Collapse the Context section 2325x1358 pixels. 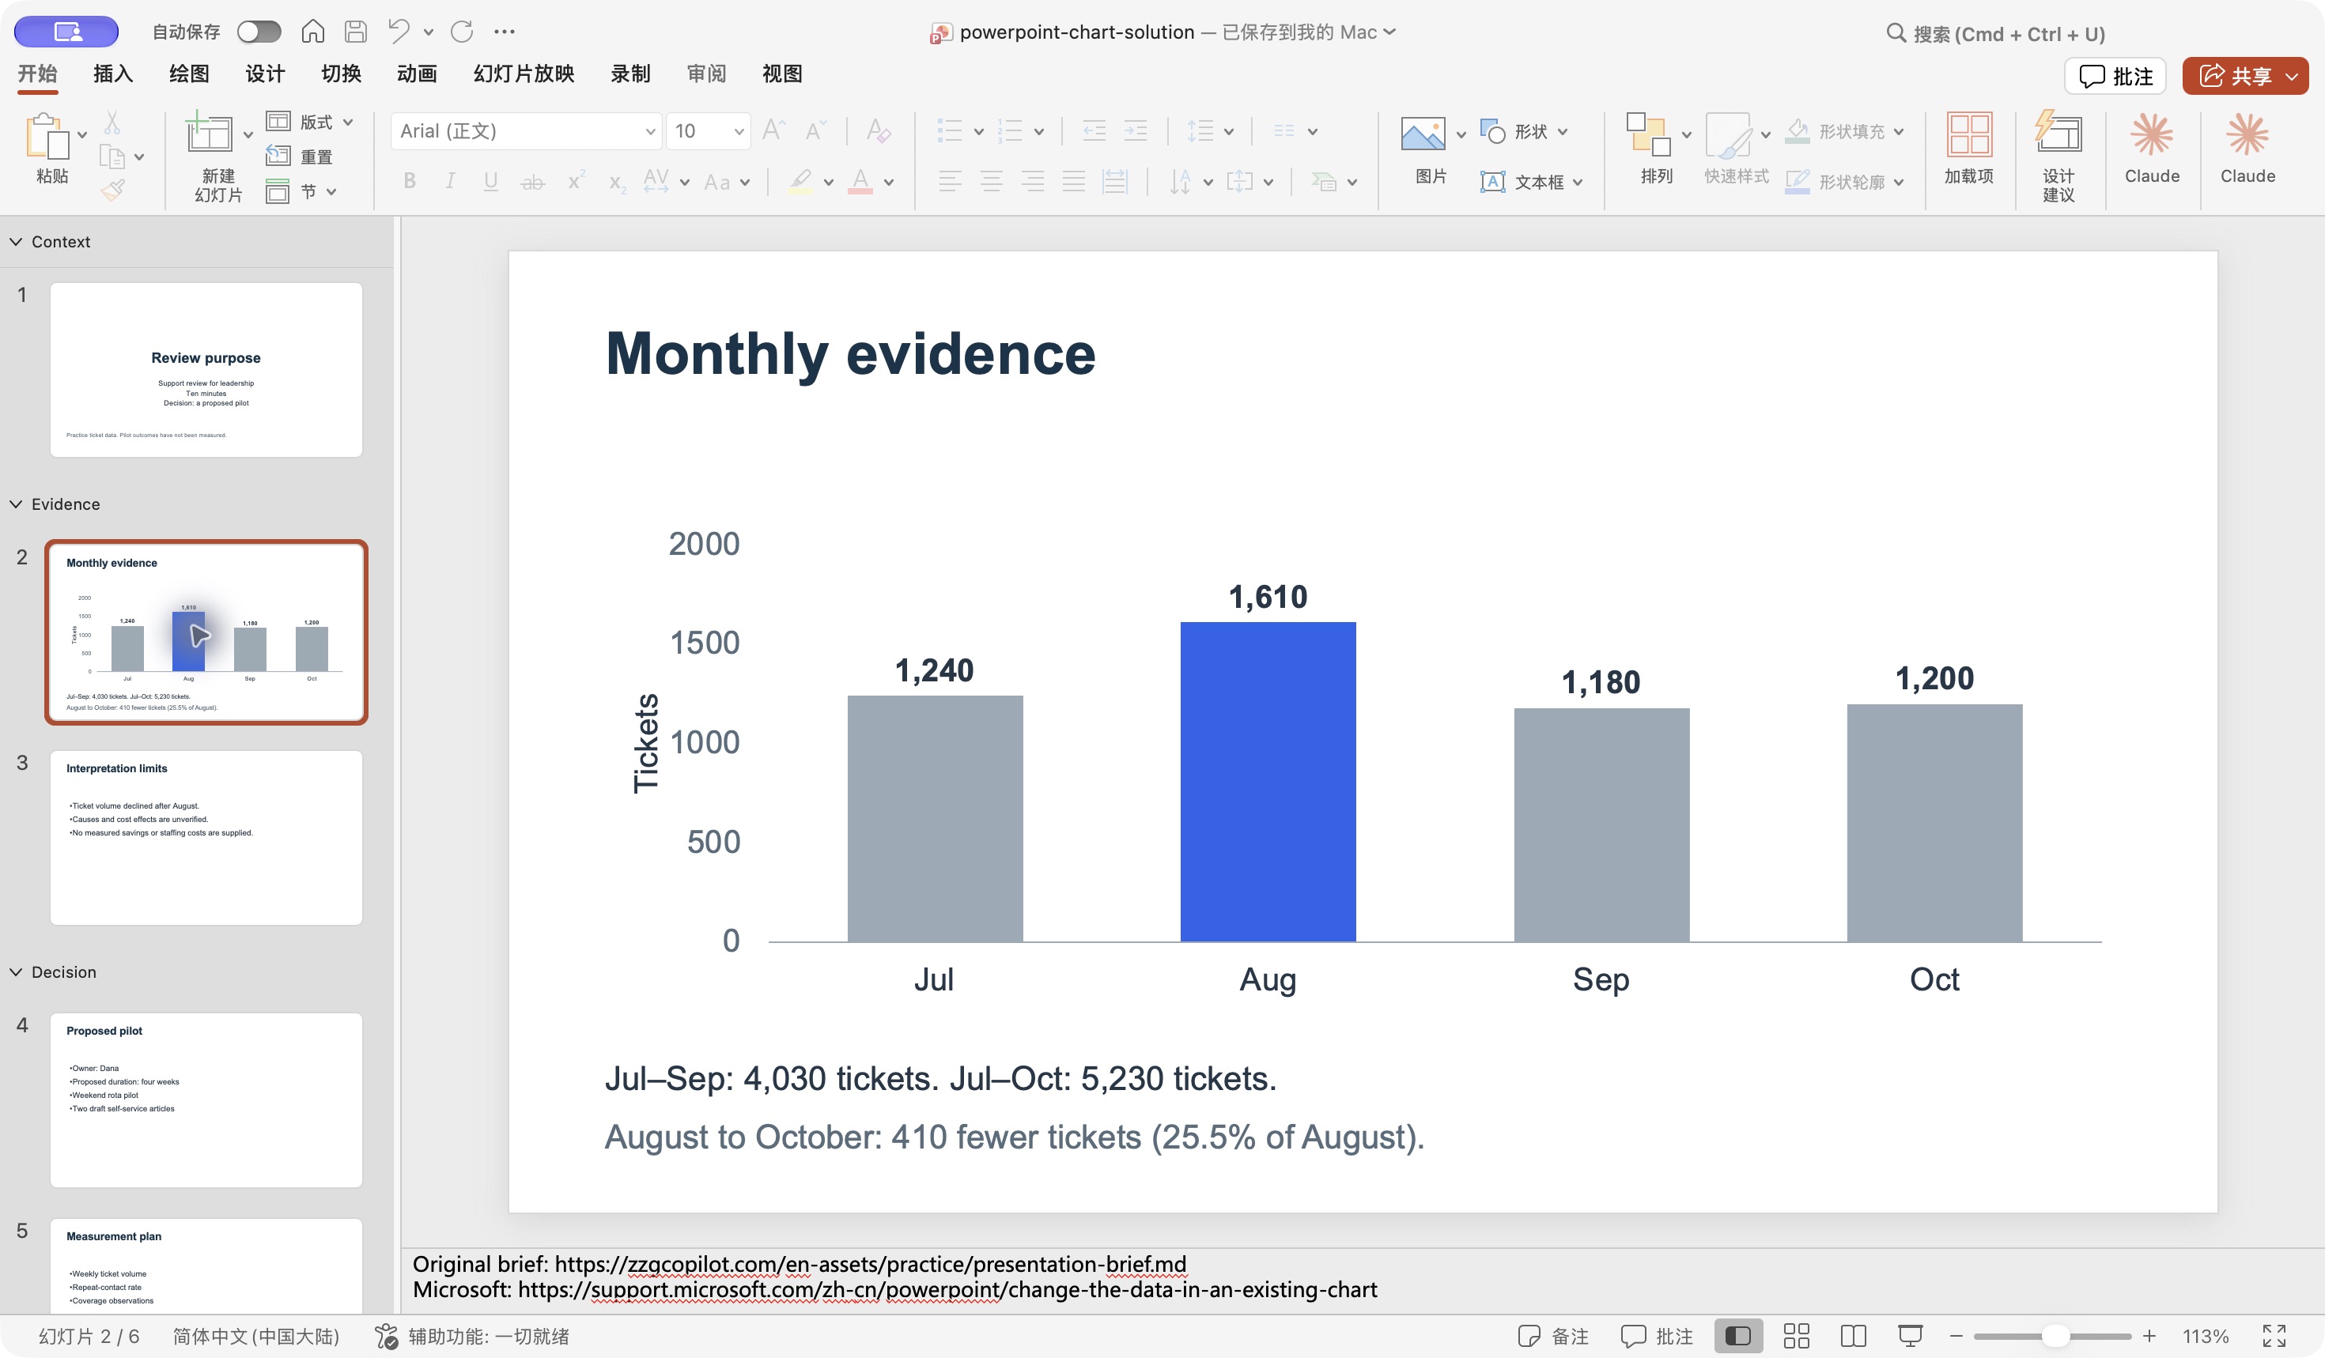tap(16, 242)
